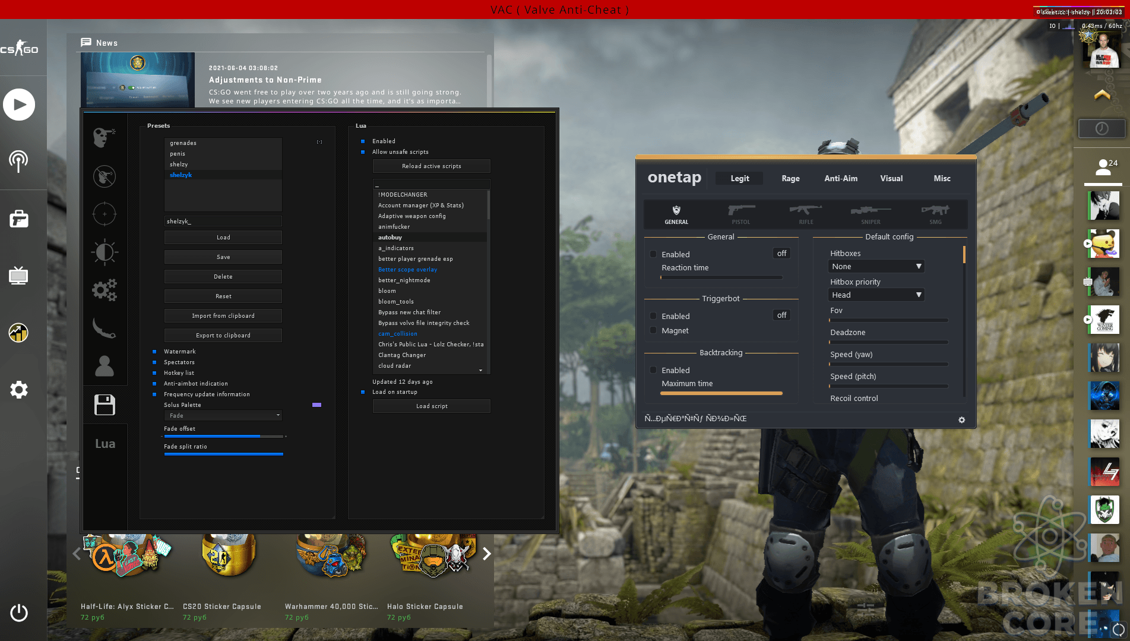Toggle Allow unsafe scripts checkbox
The height and width of the screenshot is (641, 1130).
coord(363,152)
